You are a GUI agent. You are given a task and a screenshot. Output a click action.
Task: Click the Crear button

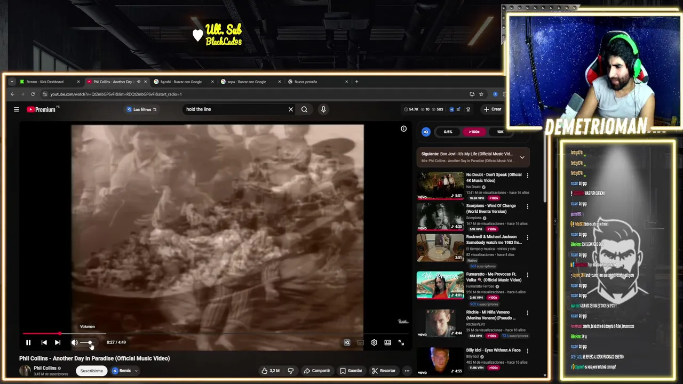tap(493, 109)
